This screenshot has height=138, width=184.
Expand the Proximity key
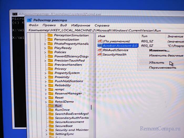point(45,77)
